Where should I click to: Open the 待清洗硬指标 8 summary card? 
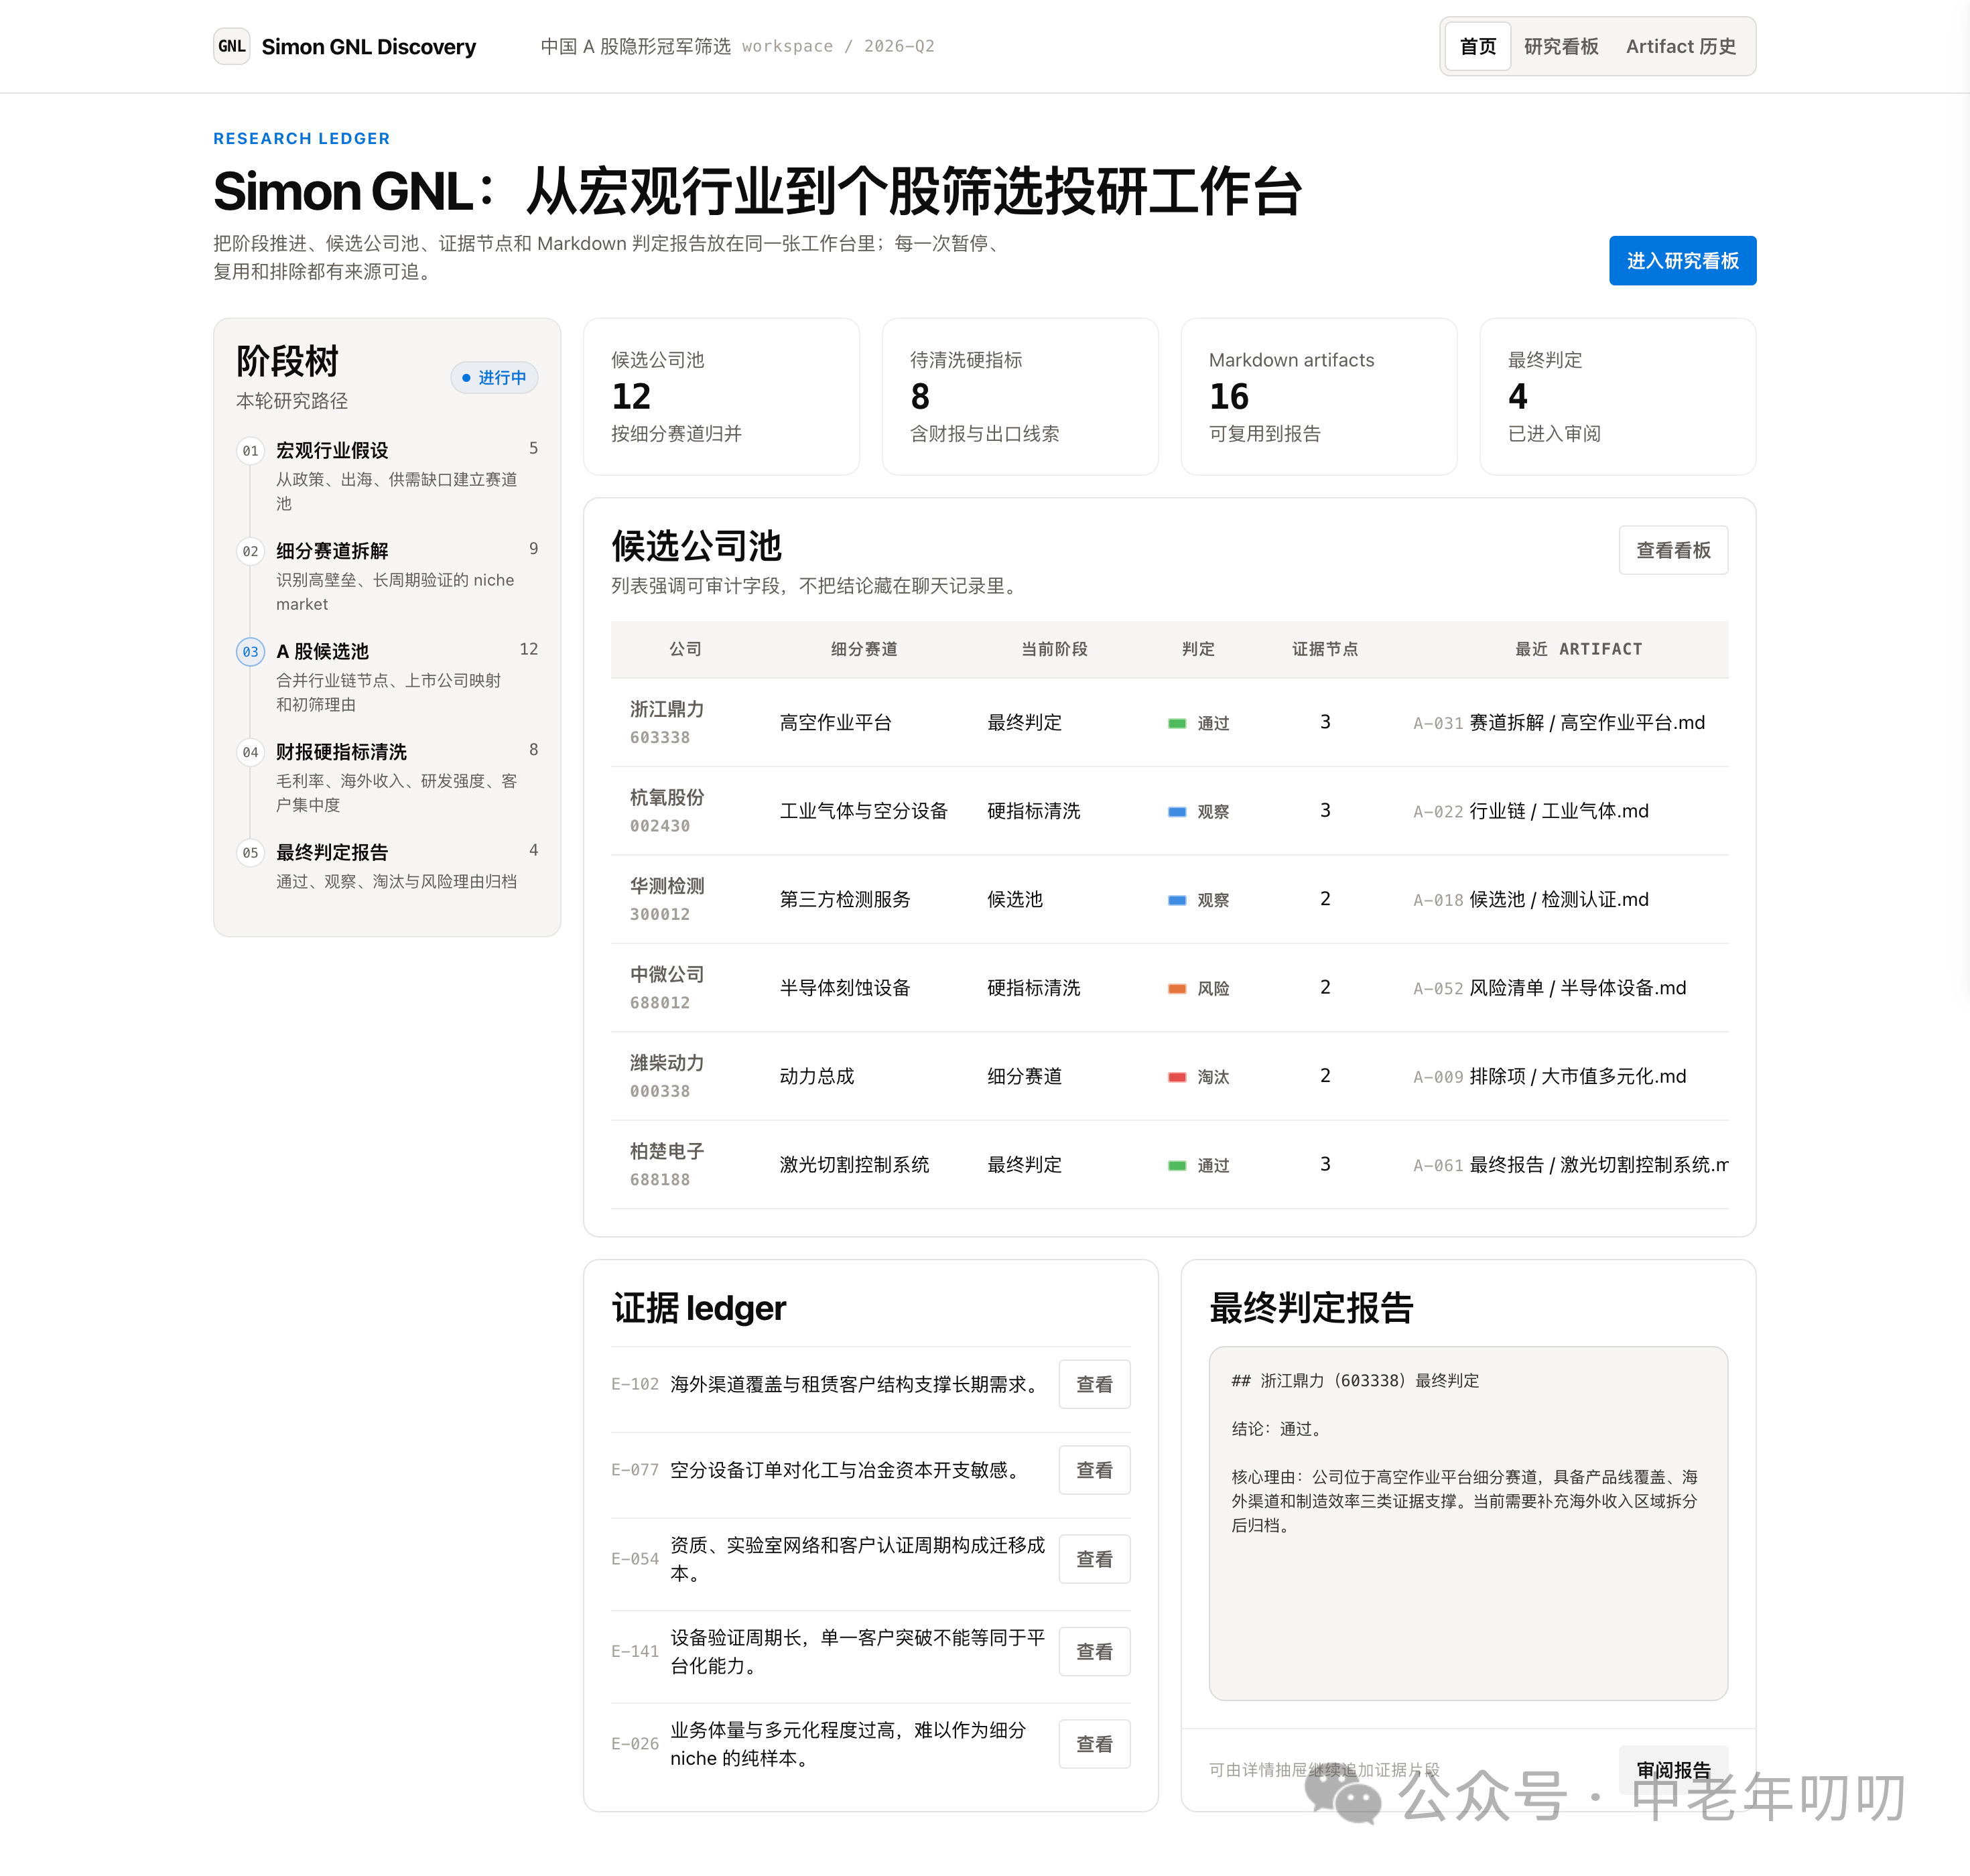point(1020,396)
